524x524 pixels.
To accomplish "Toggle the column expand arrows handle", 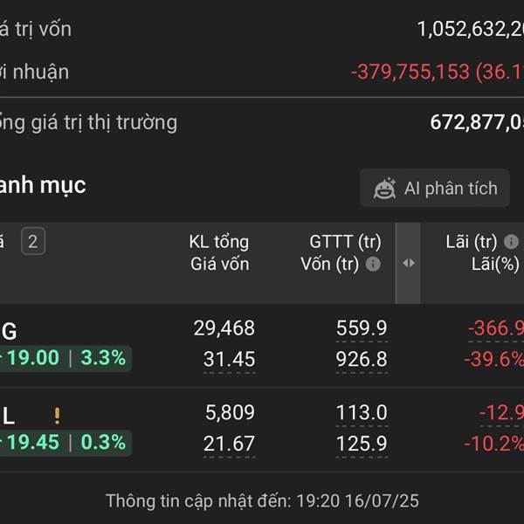I will pyautogui.click(x=409, y=263).
